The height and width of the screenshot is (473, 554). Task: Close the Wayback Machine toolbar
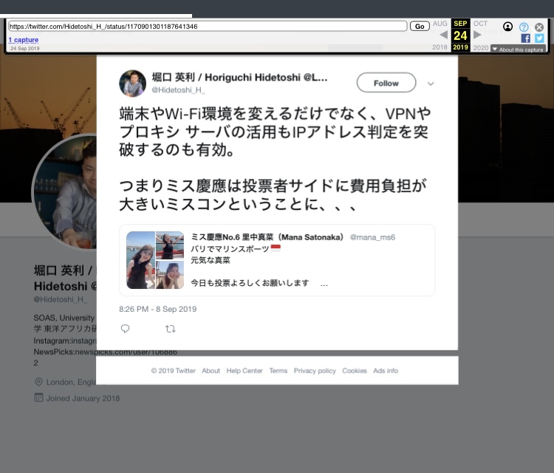539,27
